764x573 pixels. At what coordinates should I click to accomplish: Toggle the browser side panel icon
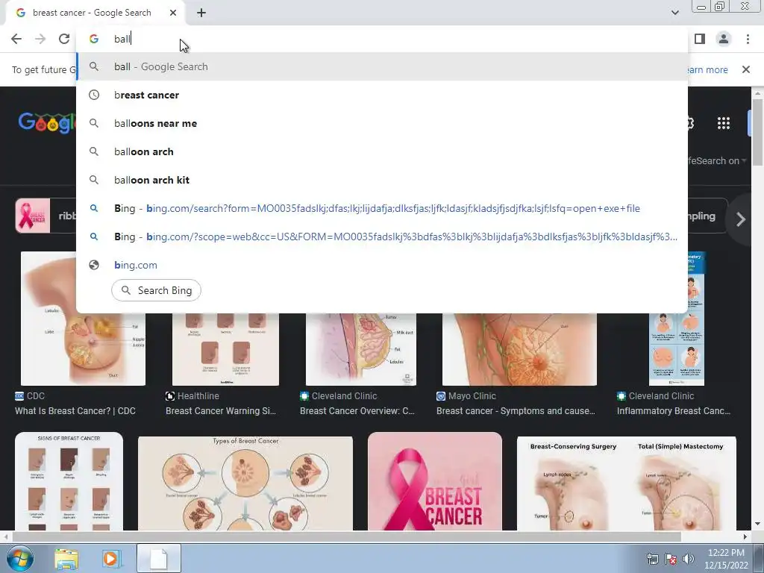(700, 39)
